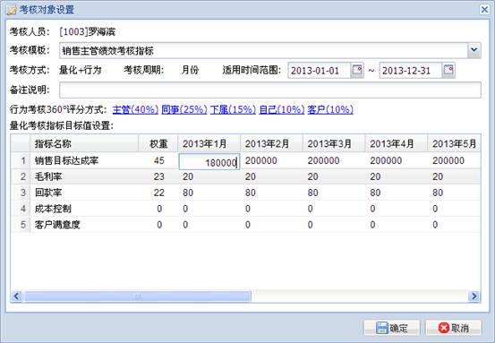The image size is (495, 343).
Task: Open the 同事(25%) link
Action: pos(184,109)
